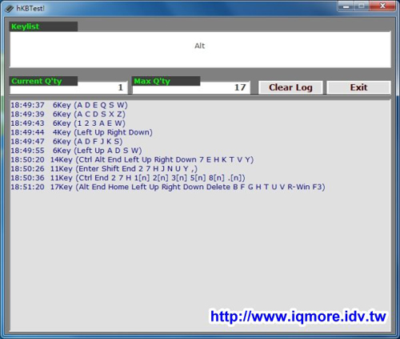Click the Keylist display box showing Alt
Screen dimensions: 400x339
click(x=200, y=50)
